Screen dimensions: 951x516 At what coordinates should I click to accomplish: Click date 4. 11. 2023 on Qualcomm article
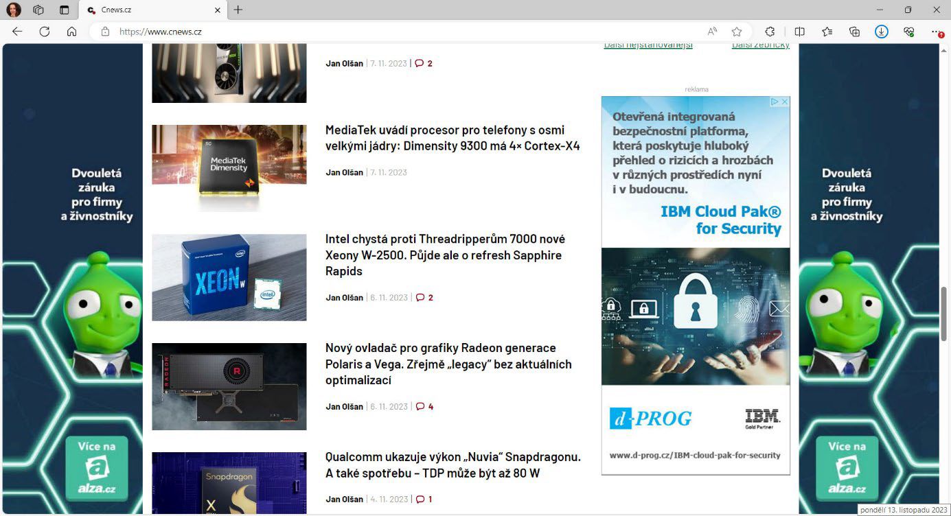tap(389, 500)
